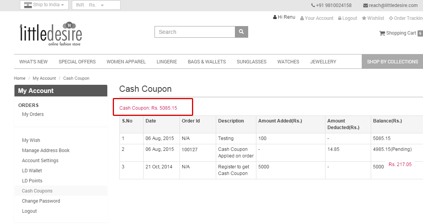
Task: Open the INR Rs. currency dropdown
Action: 96,5
